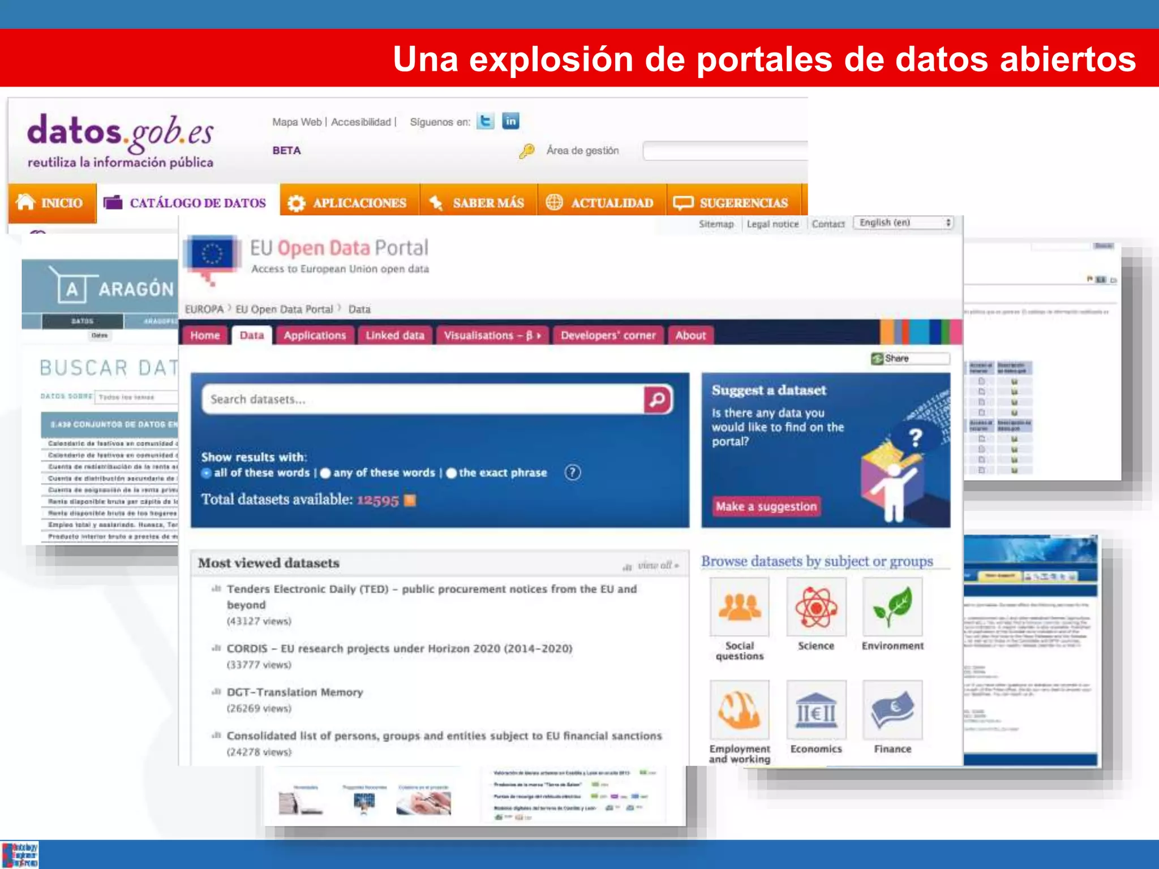Expand the Visualisations β menu arrow
Image resolution: width=1159 pixels, height=869 pixels.
(x=539, y=335)
